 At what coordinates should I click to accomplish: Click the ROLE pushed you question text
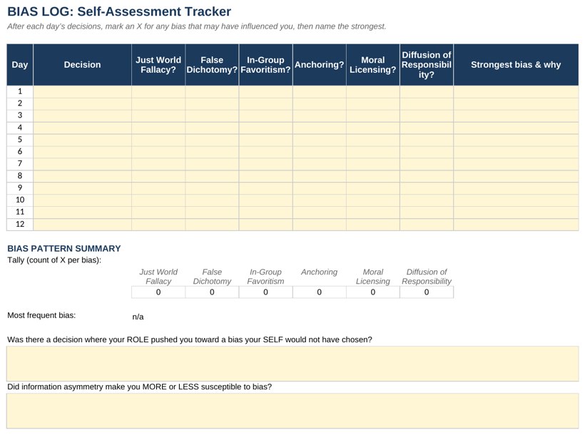190,339
